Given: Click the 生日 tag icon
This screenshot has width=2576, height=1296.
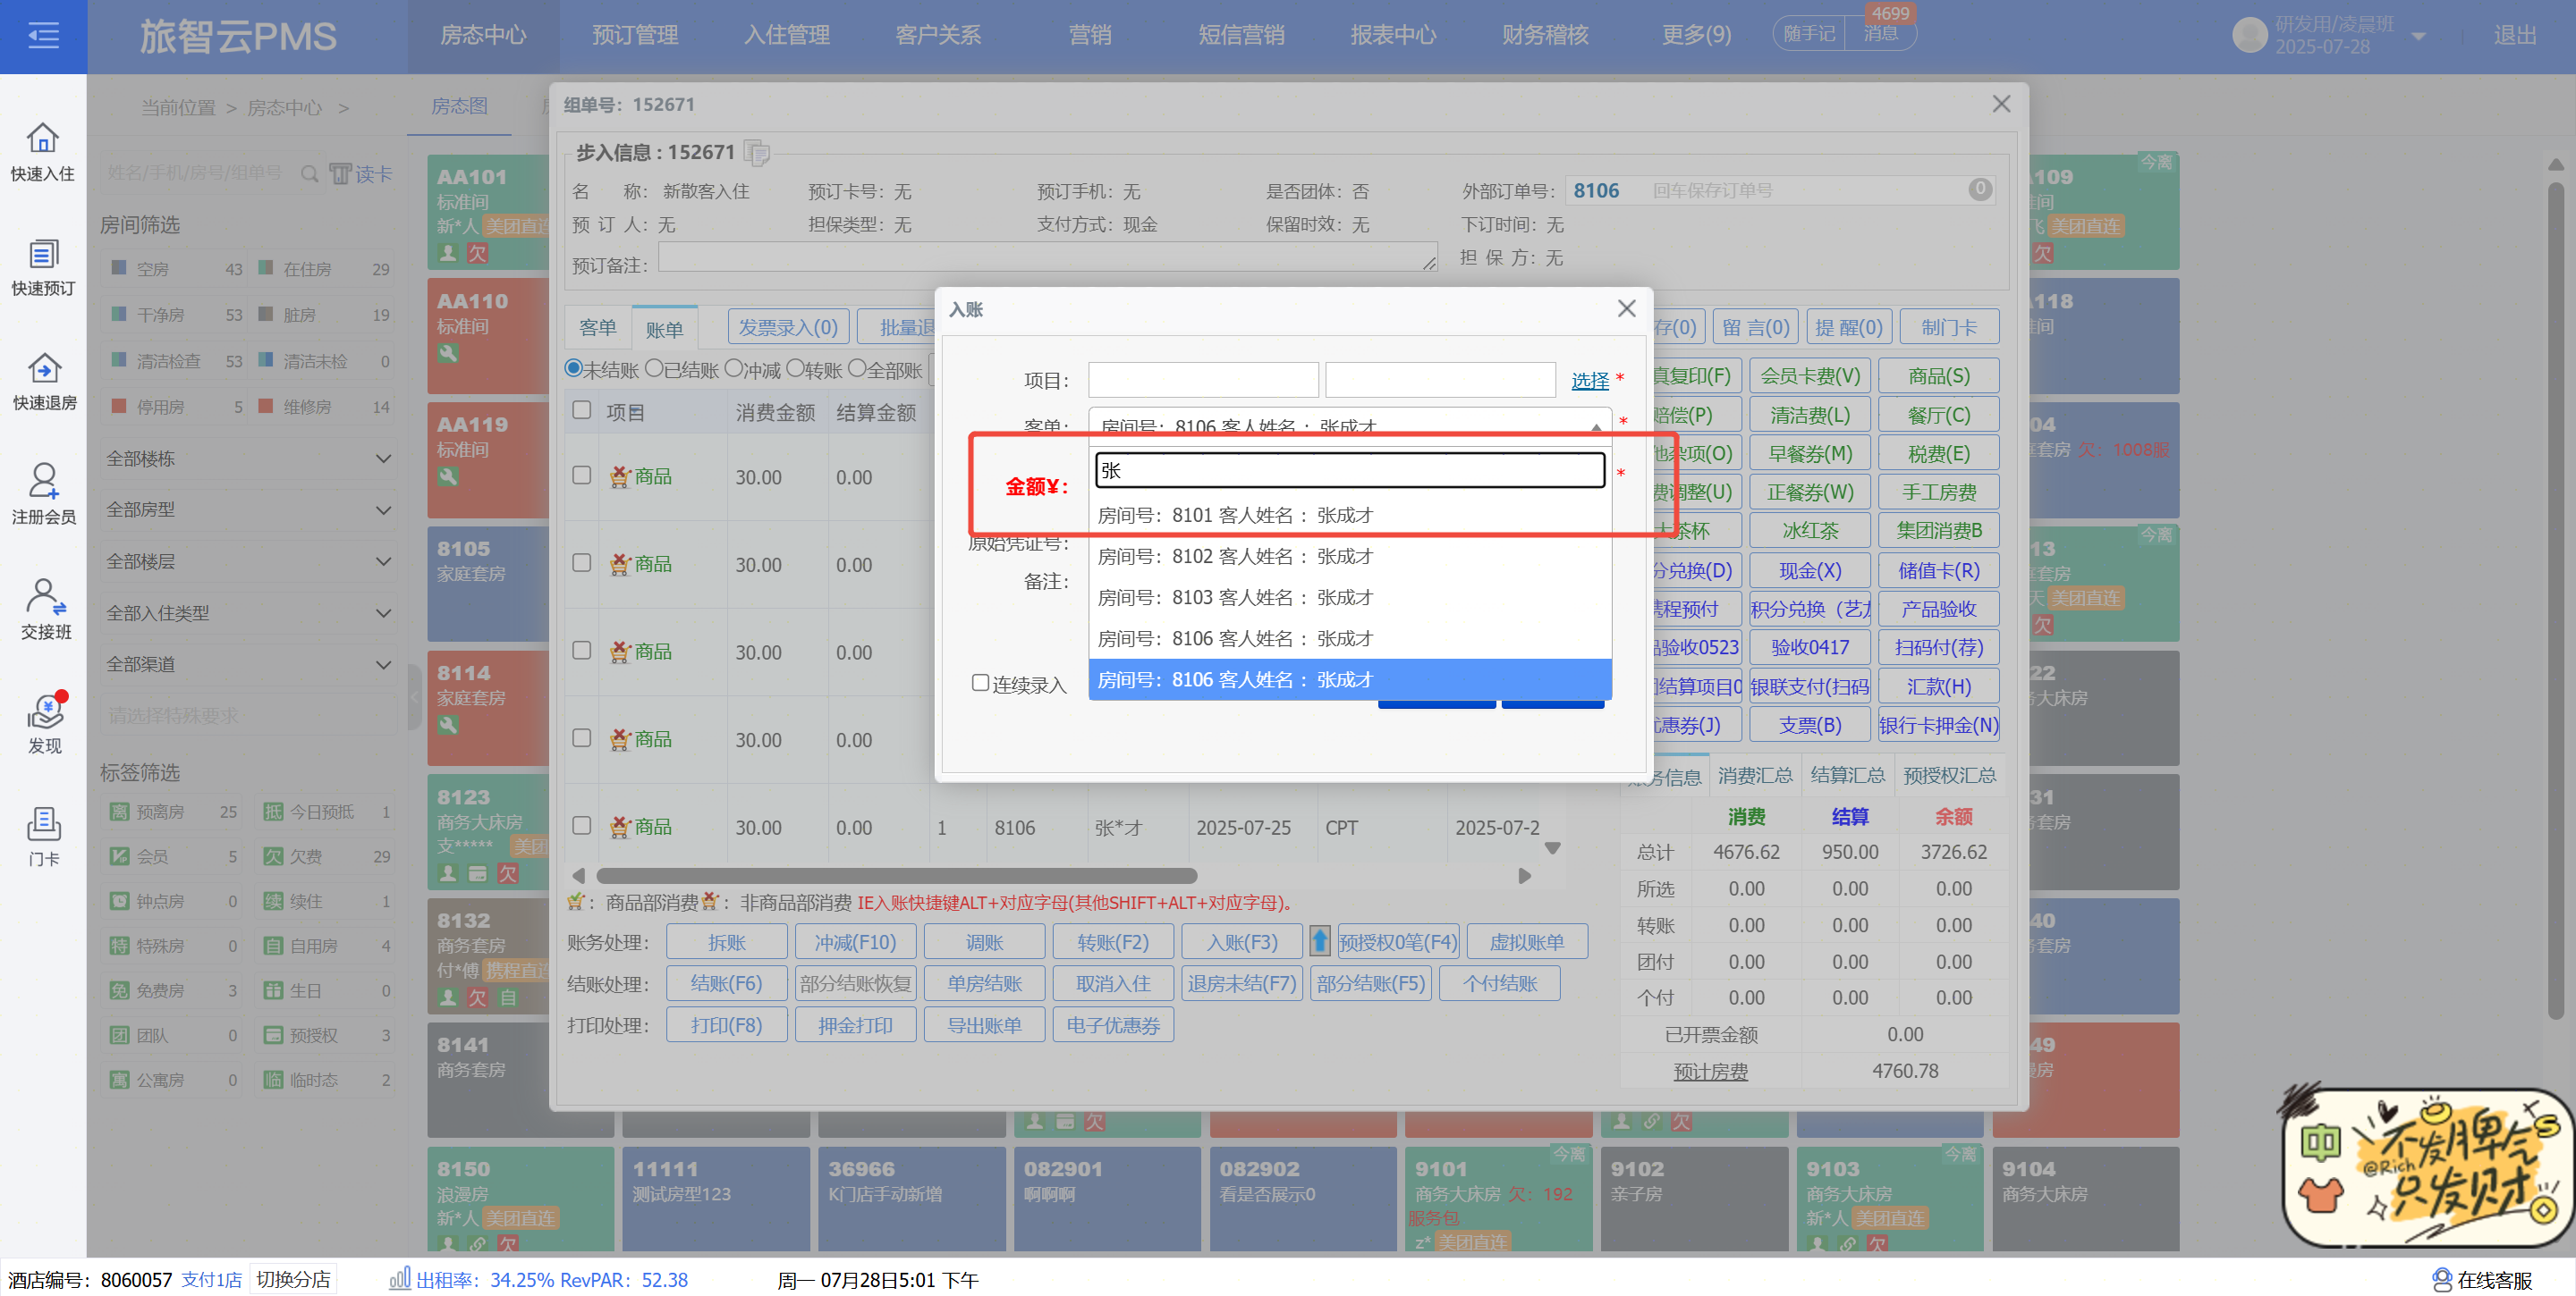Looking at the screenshot, I should [x=273, y=990].
